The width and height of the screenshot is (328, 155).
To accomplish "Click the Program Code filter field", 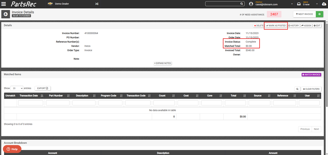I will coord(110,103).
